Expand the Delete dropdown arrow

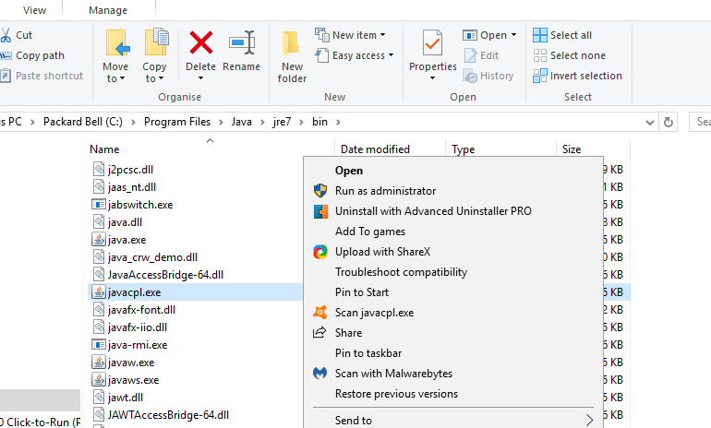coord(200,78)
